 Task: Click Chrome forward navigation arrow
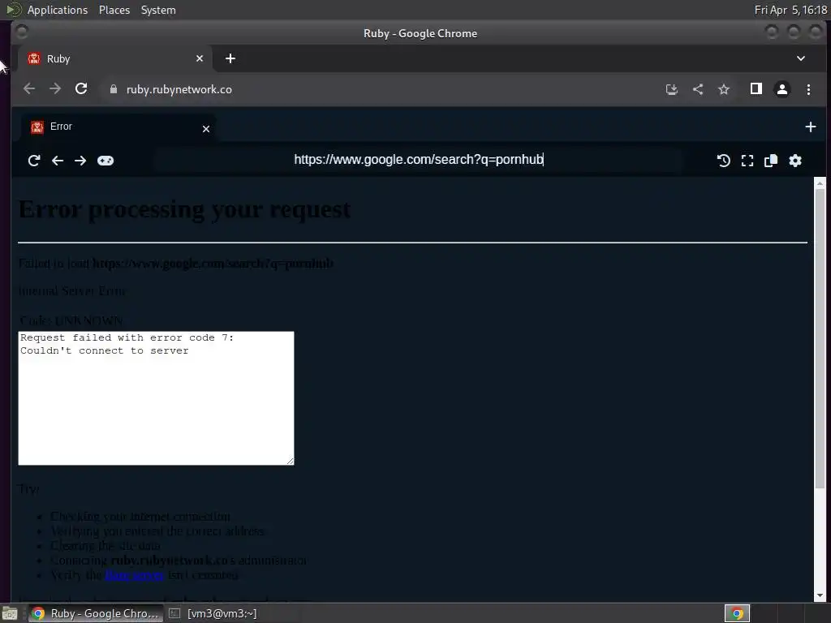pos(55,88)
